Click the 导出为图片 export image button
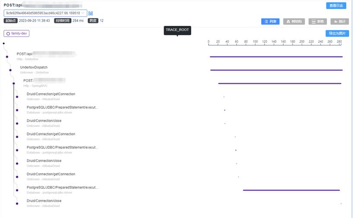Viewport: 354px width, 218px height. click(x=337, y=33)
